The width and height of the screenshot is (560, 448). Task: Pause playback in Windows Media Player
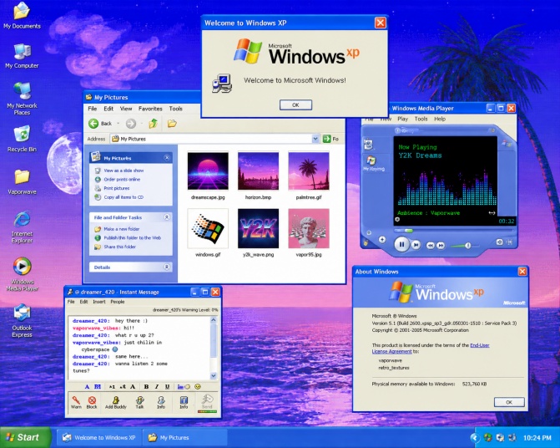pyautogui.click(x=401, y=245)
